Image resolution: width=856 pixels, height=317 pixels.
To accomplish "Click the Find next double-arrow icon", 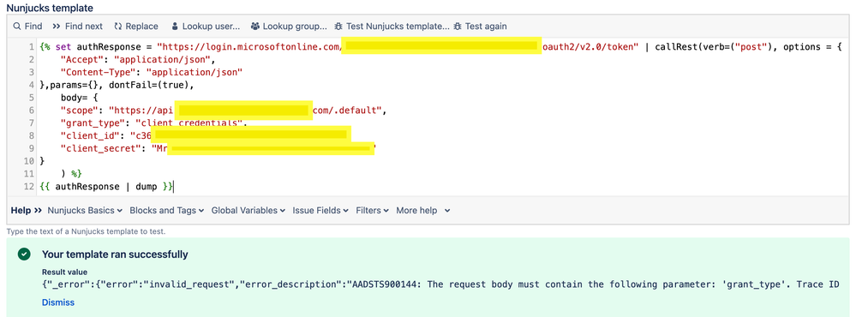I will pos(57,27).
